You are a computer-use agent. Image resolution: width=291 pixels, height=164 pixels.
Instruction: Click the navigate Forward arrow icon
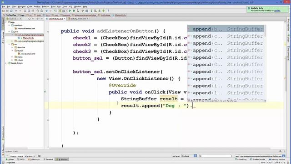click(x=50, y=11)
